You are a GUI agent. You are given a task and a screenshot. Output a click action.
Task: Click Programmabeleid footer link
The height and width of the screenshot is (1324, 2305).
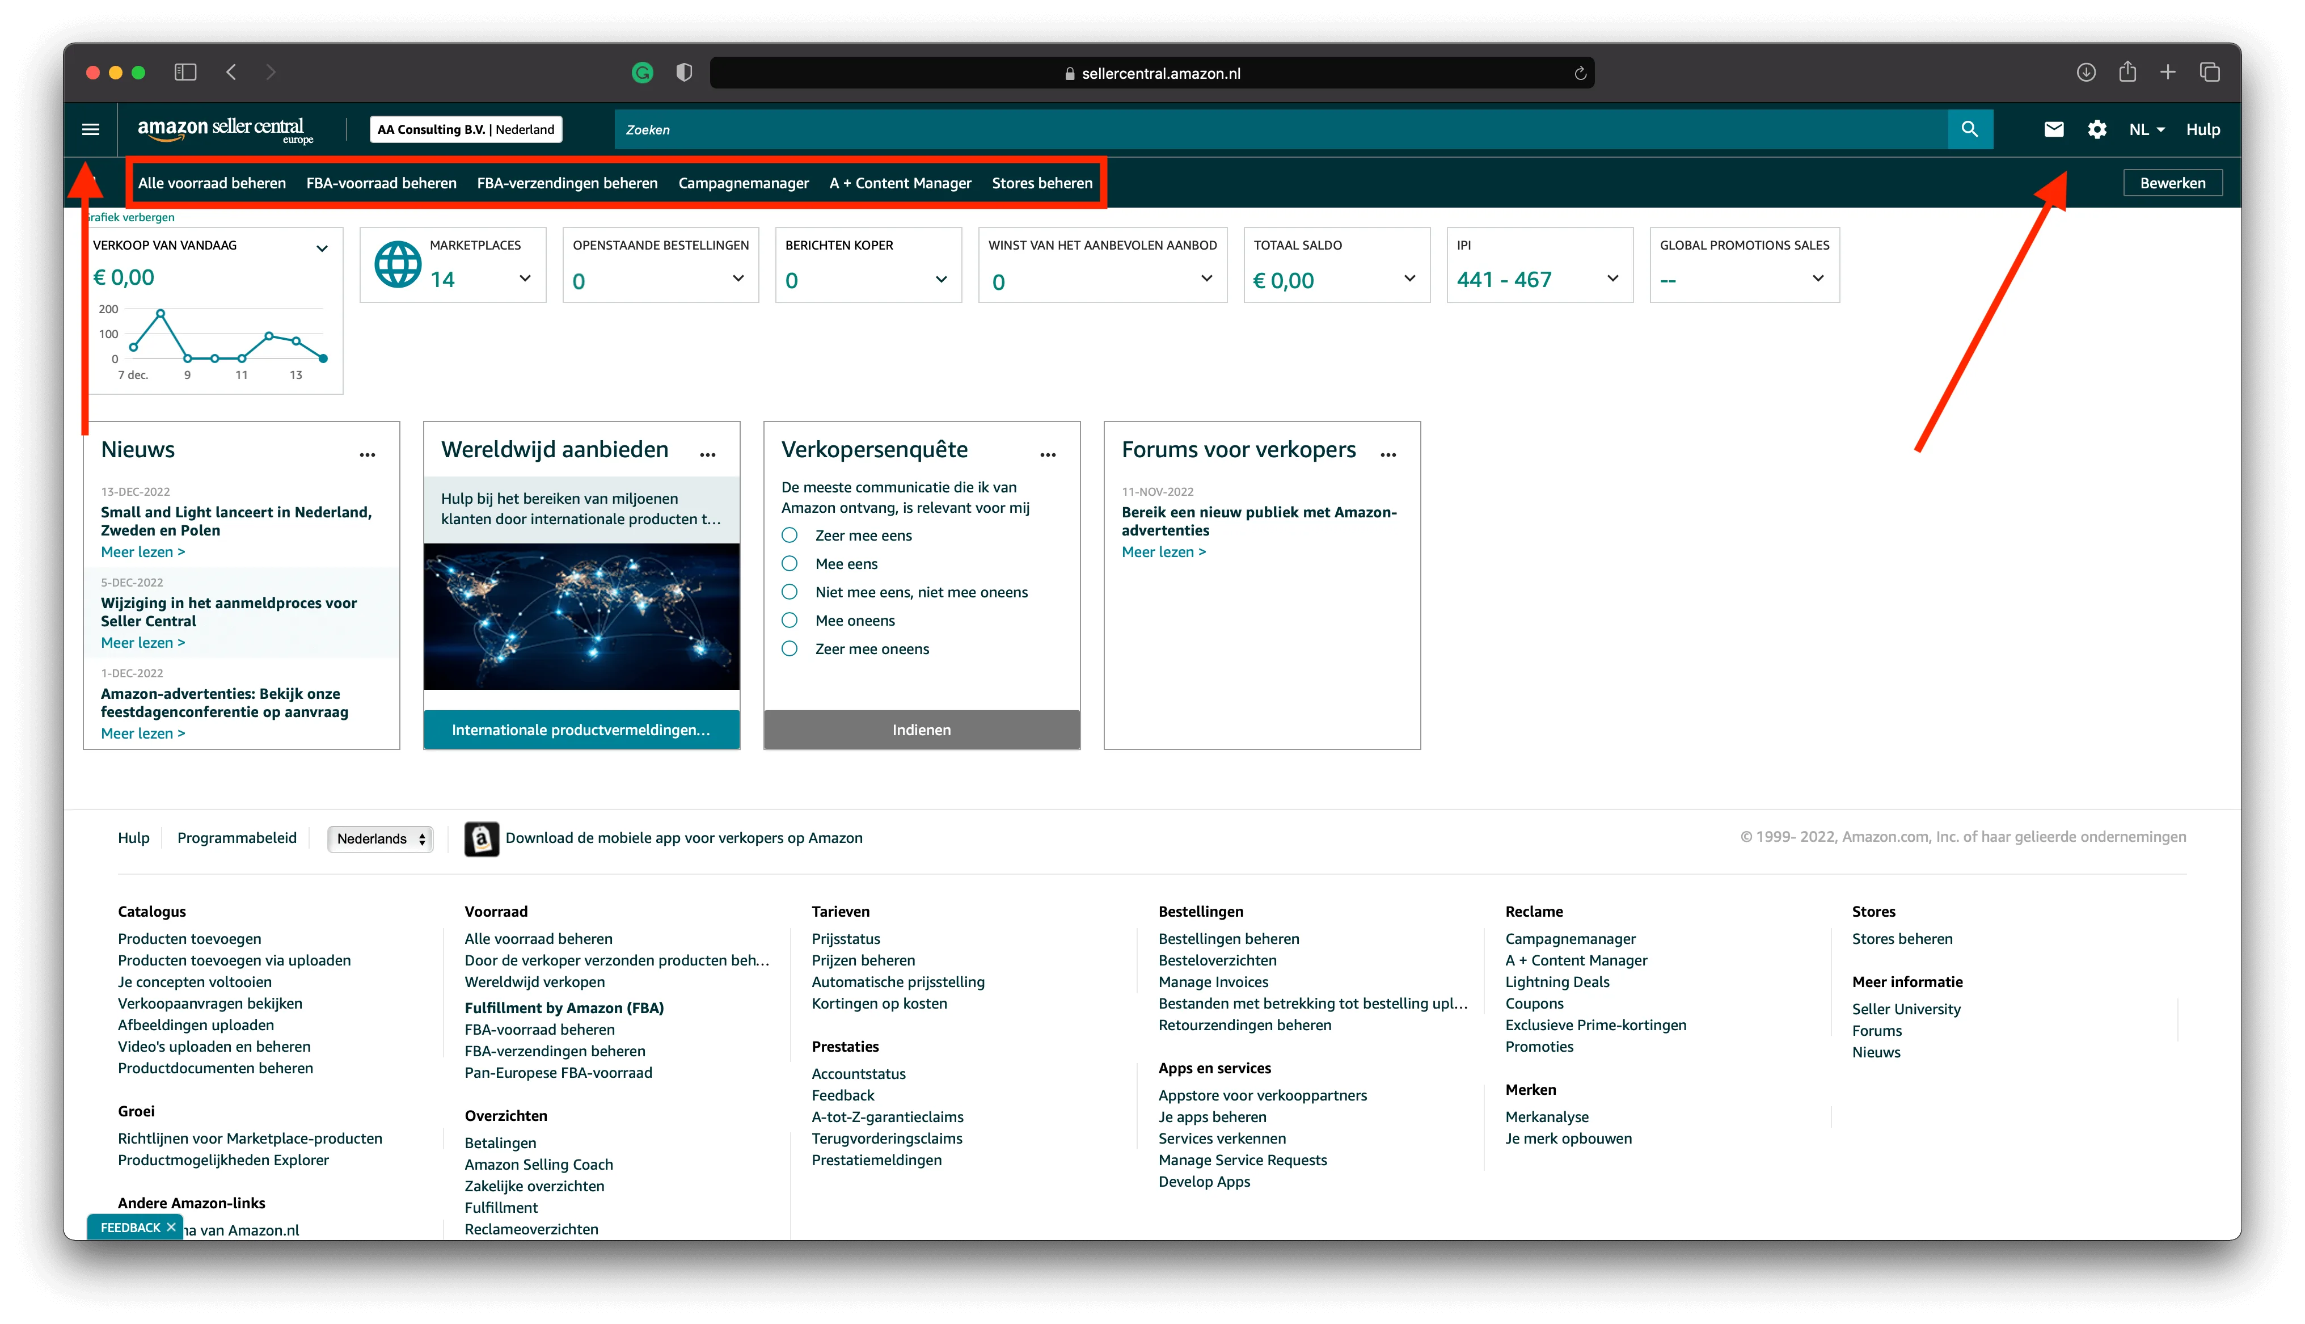point(237,837)
